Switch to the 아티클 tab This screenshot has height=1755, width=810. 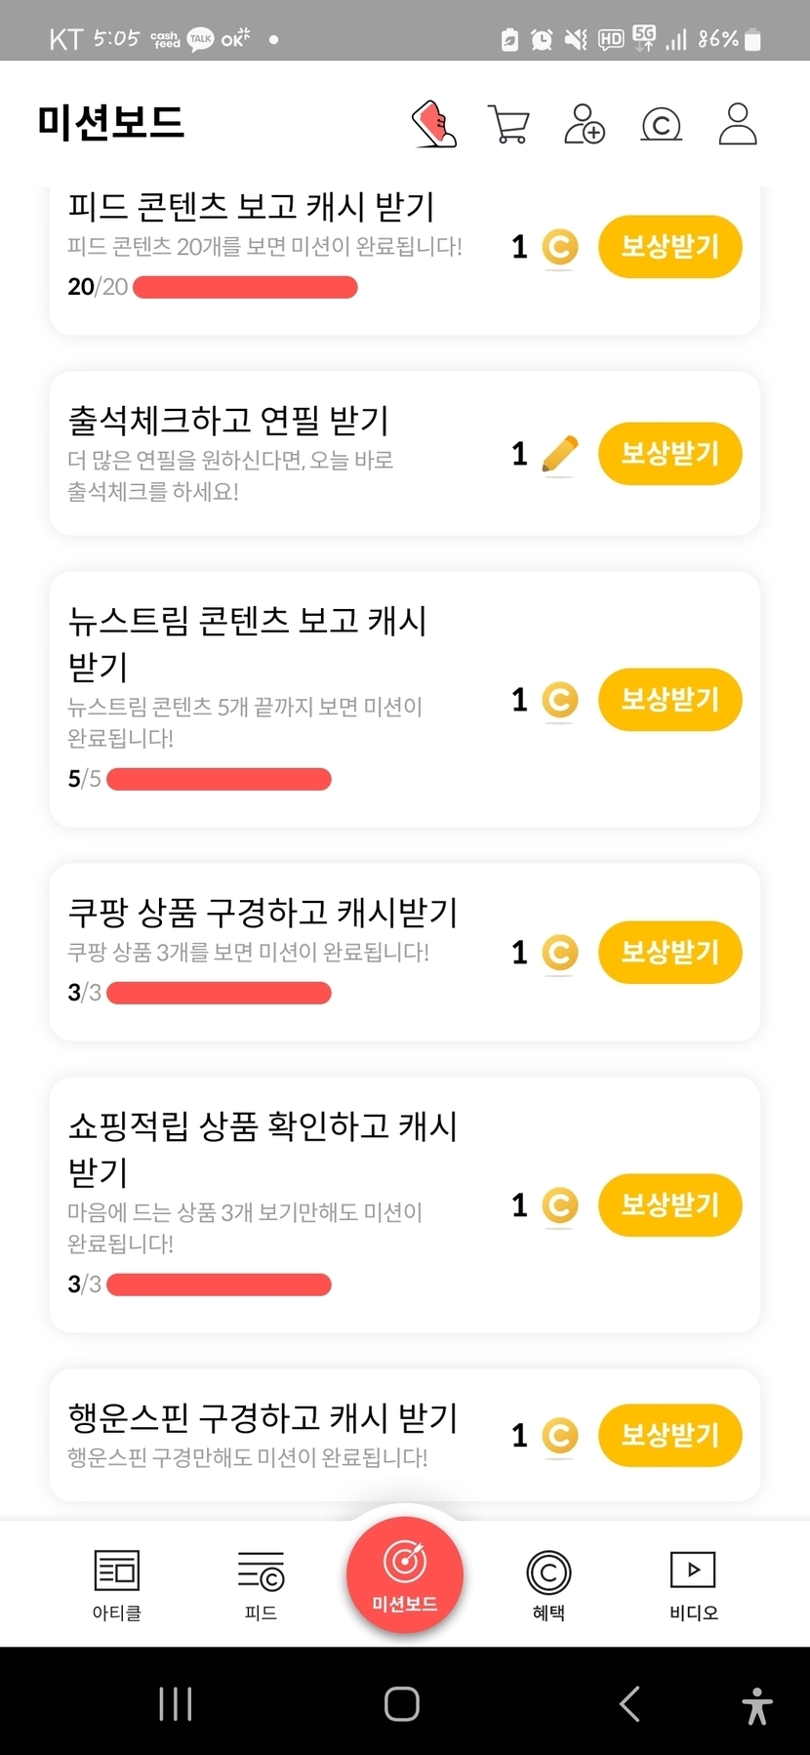117,1584
